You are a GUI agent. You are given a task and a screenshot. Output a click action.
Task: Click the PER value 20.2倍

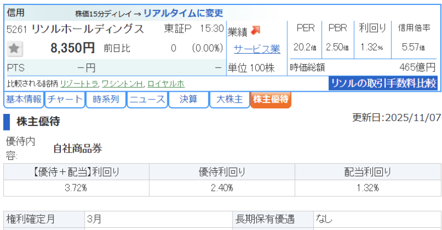(x=304, y=48)
